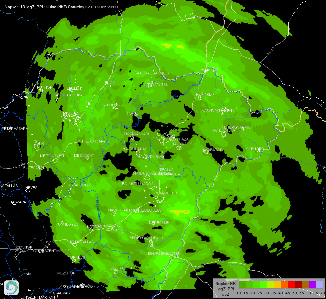Click the EGER city label

click(39, 143)
